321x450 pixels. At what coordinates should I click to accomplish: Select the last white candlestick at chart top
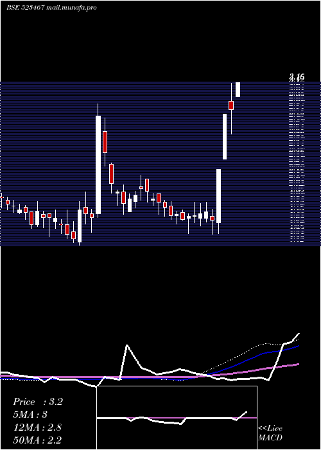pyautogui.click(x=238, y=89)
